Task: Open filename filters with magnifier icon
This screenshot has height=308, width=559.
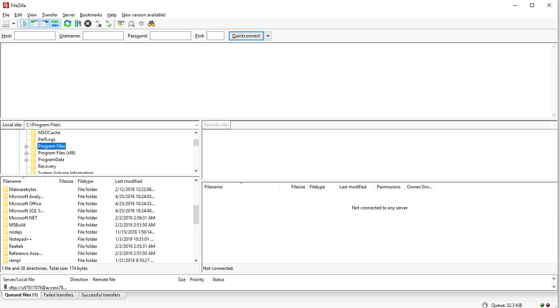Action: 131,24
